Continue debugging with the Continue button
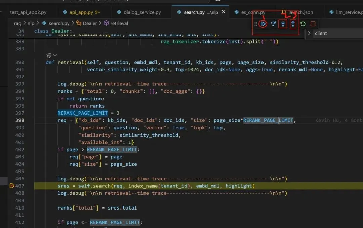 point(263,24)
